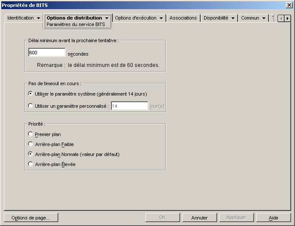Click the 'Priorité :' group label
The image size is (295, 226).
click(37, 124)
